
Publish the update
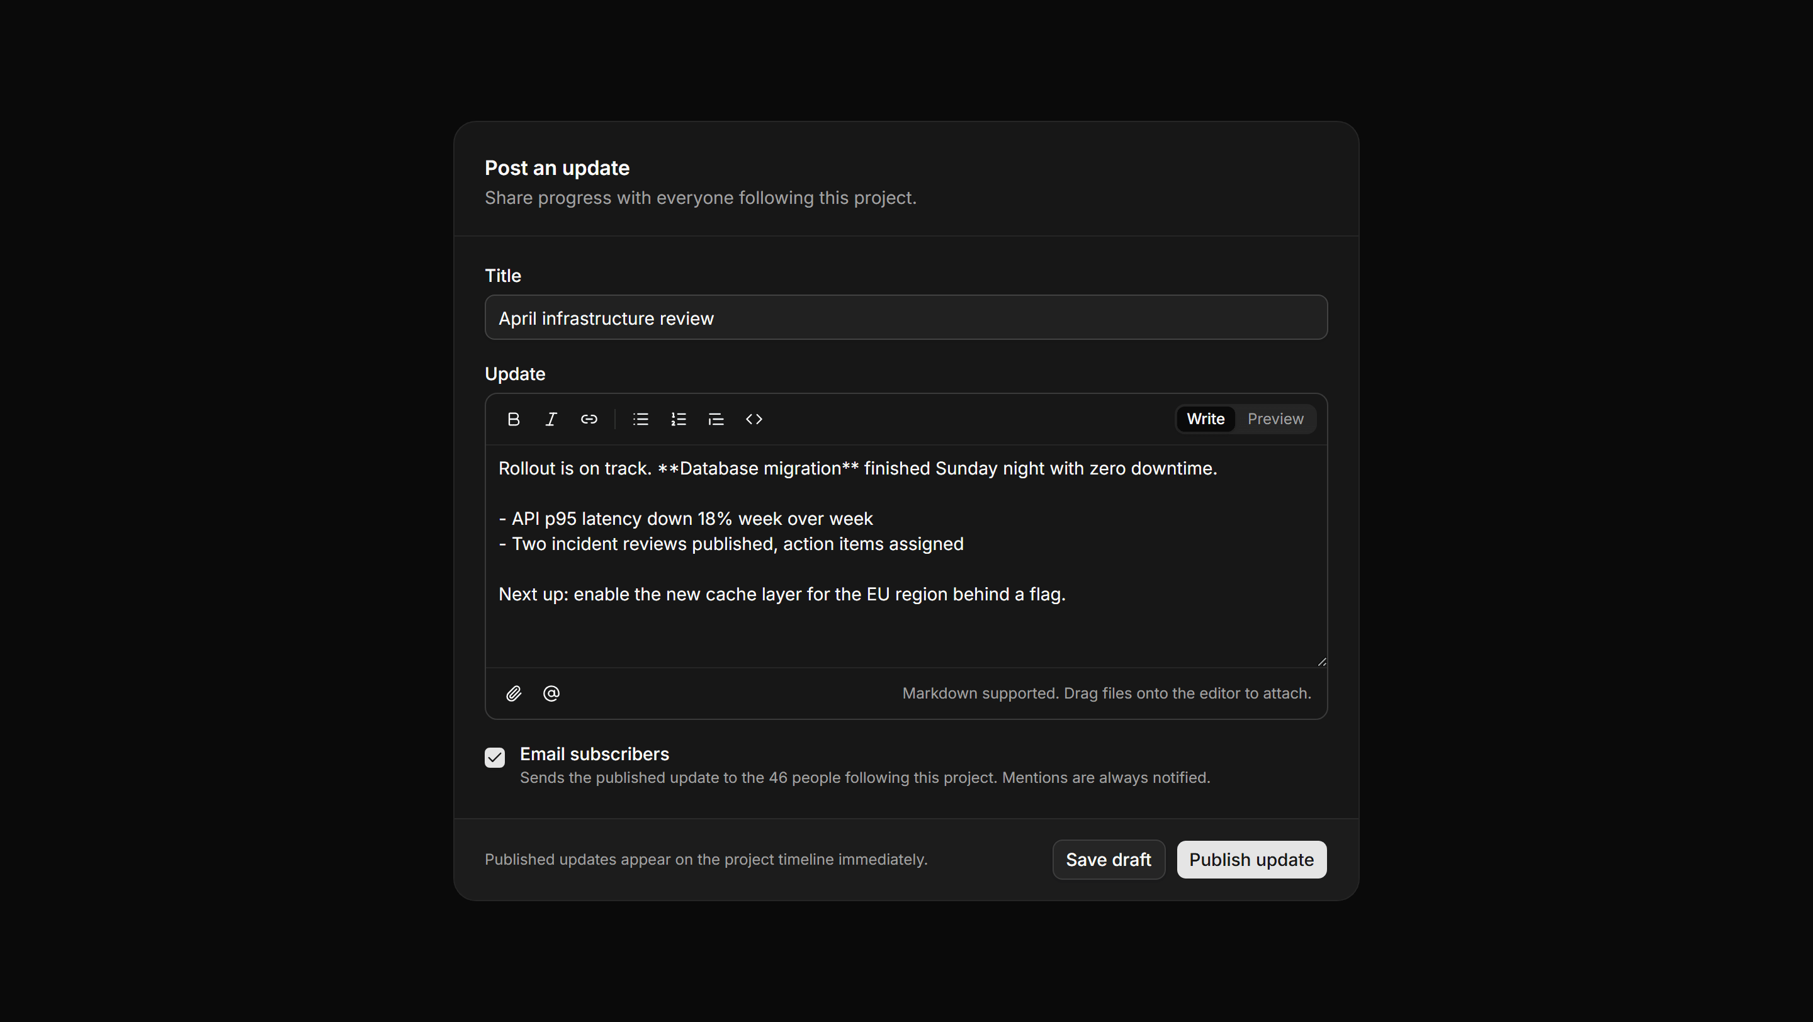(1251, 860)
